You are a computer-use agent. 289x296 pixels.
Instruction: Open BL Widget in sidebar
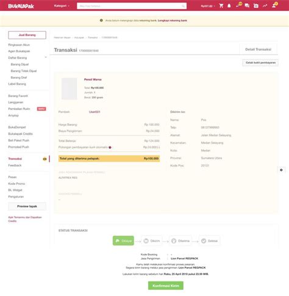pos(15,190)
